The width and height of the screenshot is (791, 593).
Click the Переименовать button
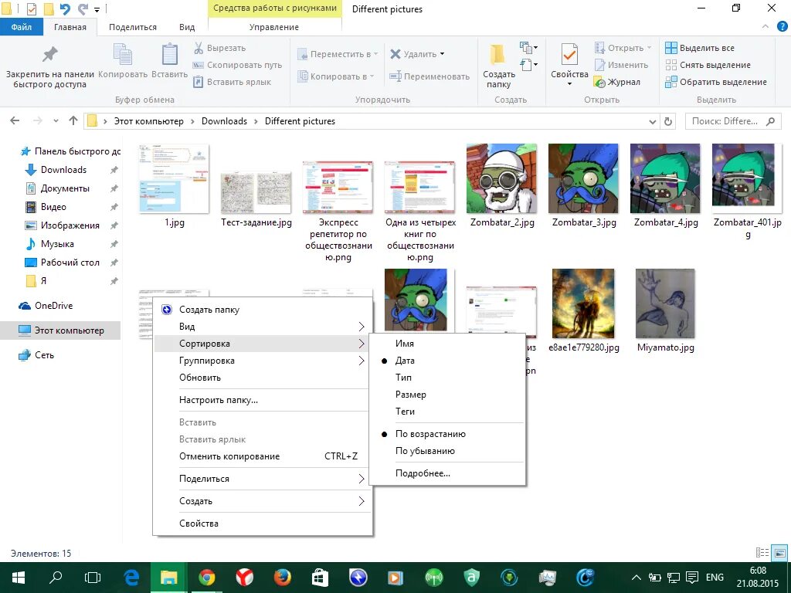[429, 76]
